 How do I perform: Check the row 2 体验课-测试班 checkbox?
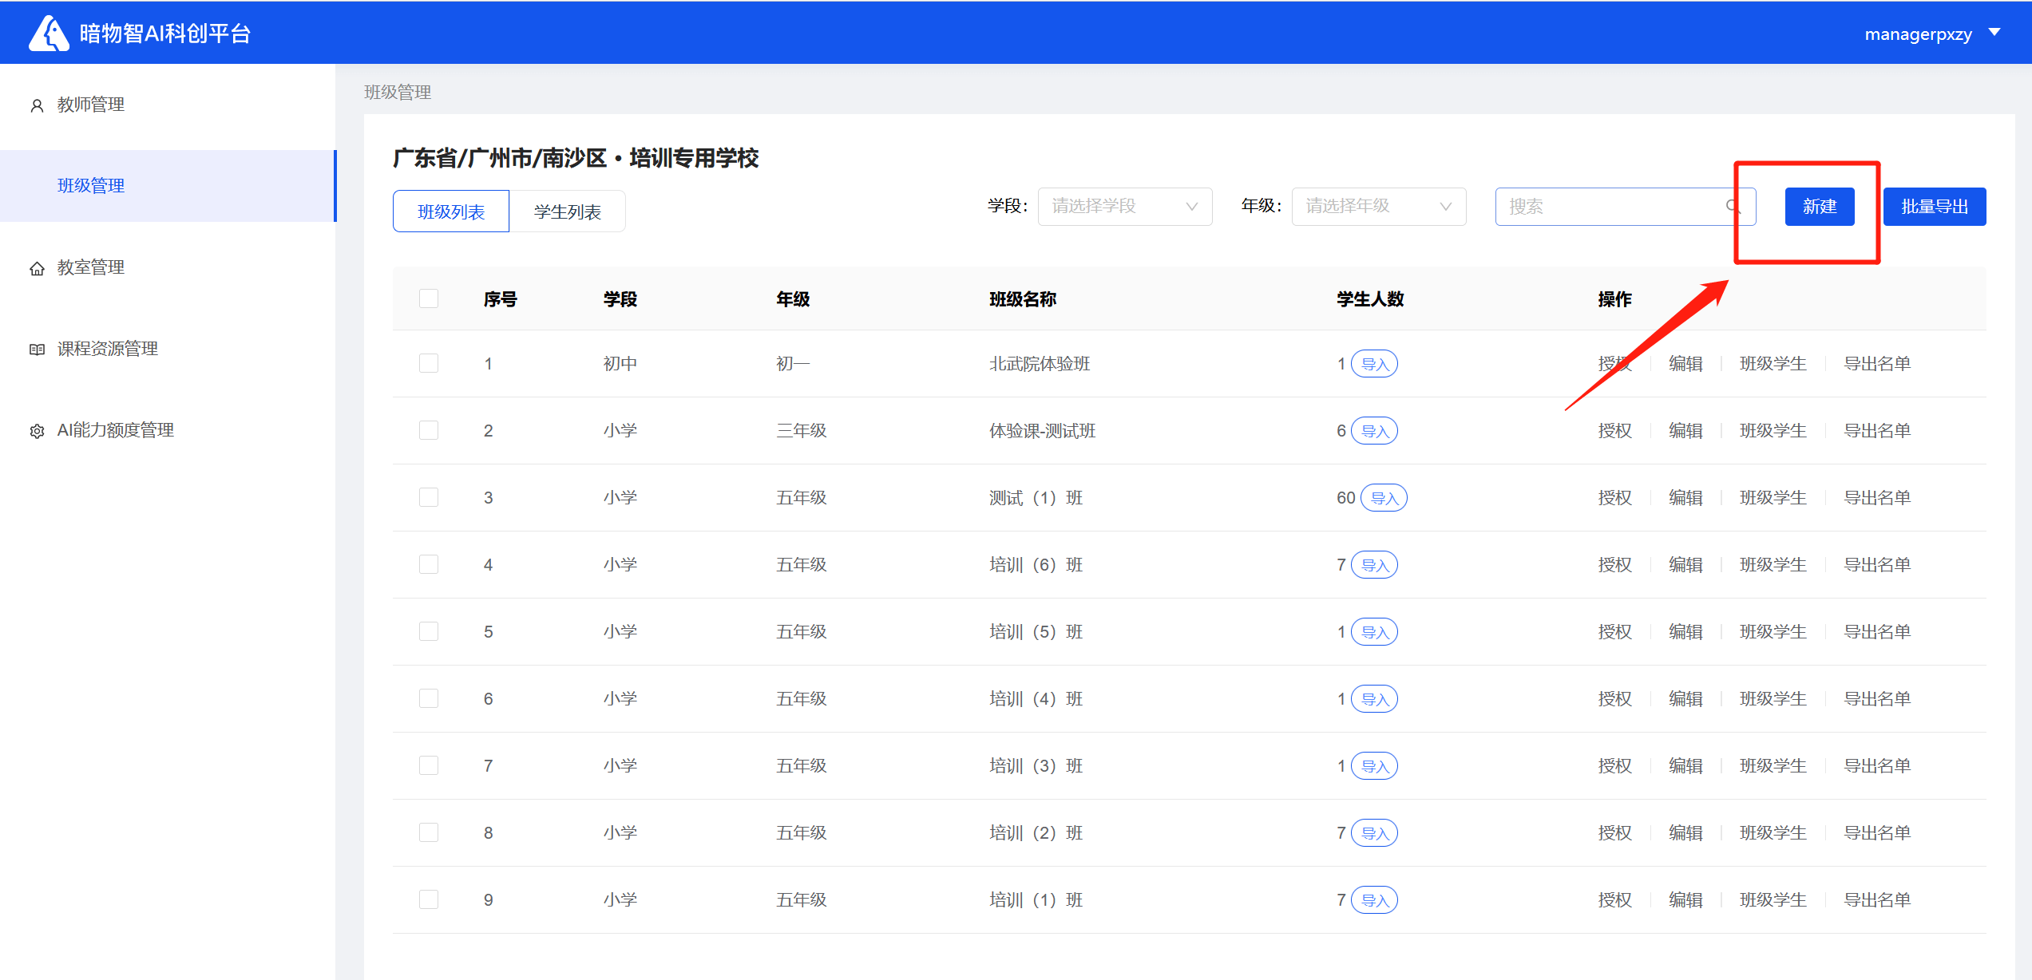click(x=429, y=431)
